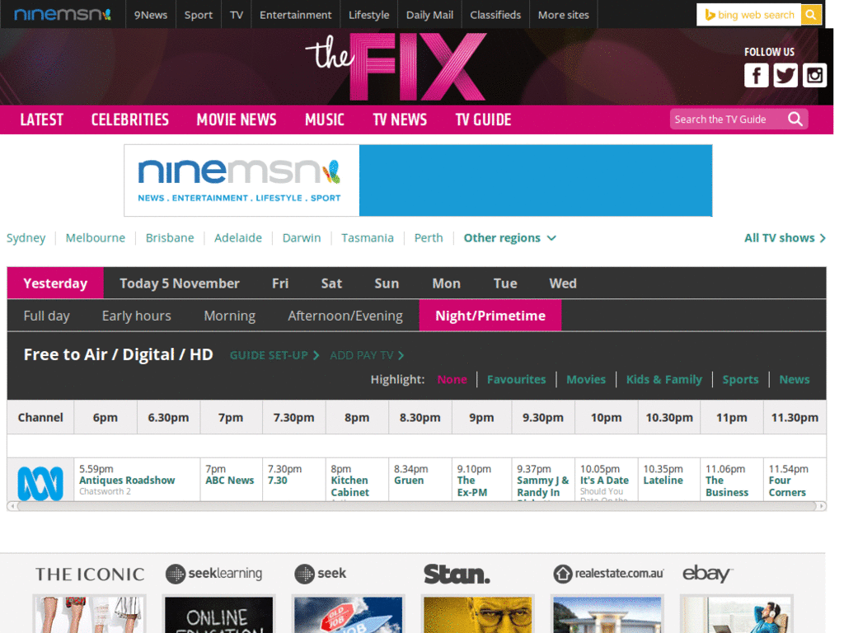Image resolution: width=844 pixels, height=633 pixels.
Task: Open Daily Mail in top bar
Action: pos(429,15)
